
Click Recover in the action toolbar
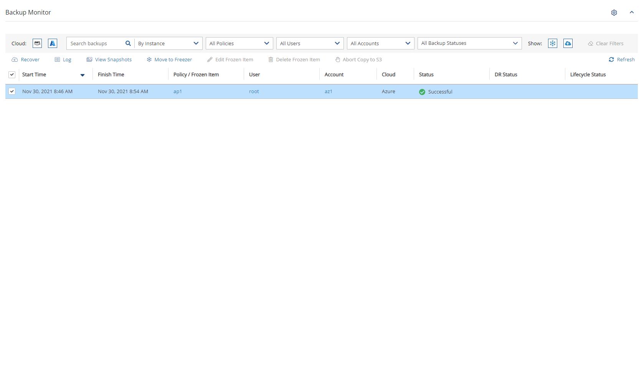[x=26, y=59]
